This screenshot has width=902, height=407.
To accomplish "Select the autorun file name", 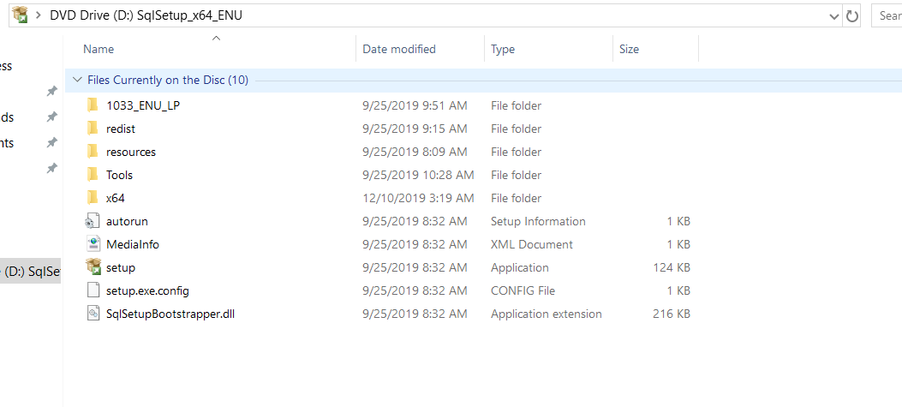I will [x=127, y=221].
